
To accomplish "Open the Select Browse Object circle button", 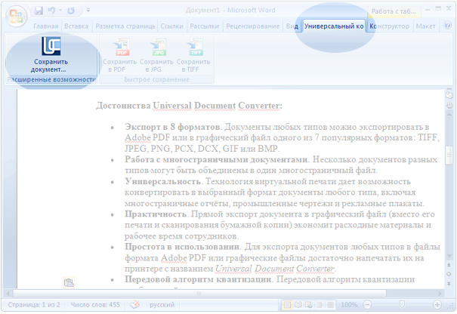I will (449, 274).
